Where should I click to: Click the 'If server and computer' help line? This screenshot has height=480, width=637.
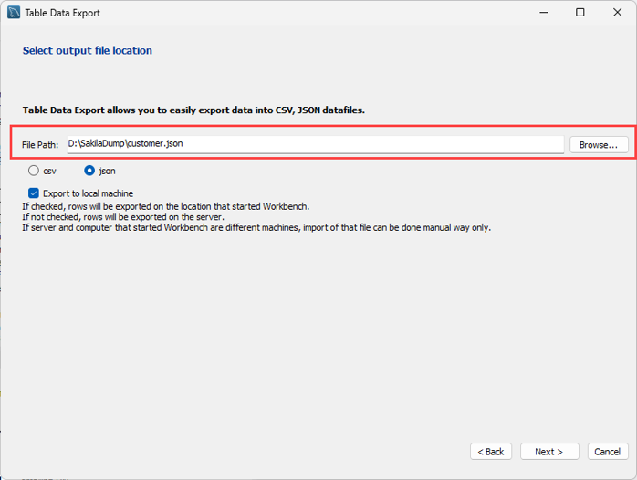coord(256,228)
